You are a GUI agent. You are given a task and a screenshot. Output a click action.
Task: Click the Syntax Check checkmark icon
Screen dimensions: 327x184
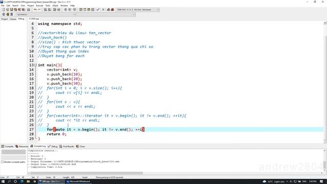tap(98, 10)
